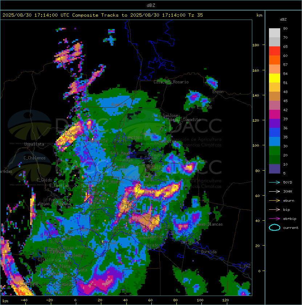Click the '180' km vertical axis tick
The image size is (302, 305).
pyautogui.click(x=256, y=45)
